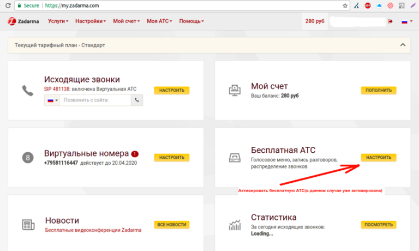The image size is (419, 251).
Task: Click the browser address bar URL
Action: pyautogui.click(x=72, y=5)
